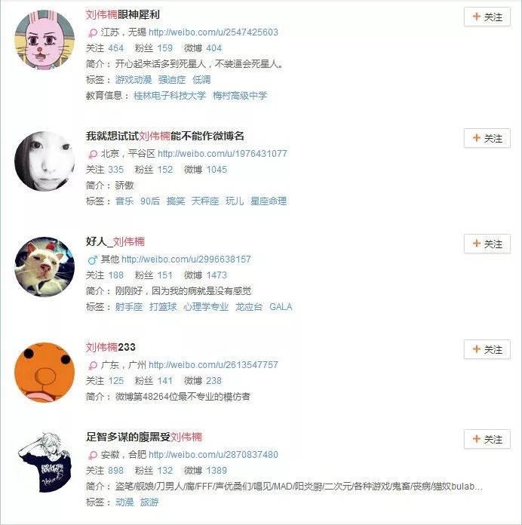Select the 游戏动漫 tag

[134, 80]
